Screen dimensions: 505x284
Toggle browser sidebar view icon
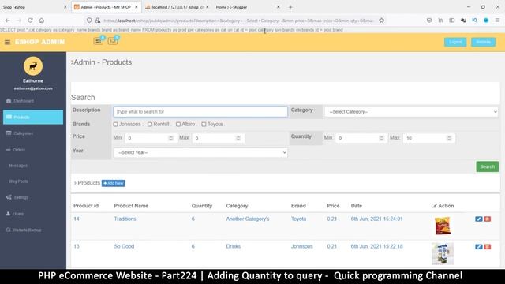pos(452,21)
